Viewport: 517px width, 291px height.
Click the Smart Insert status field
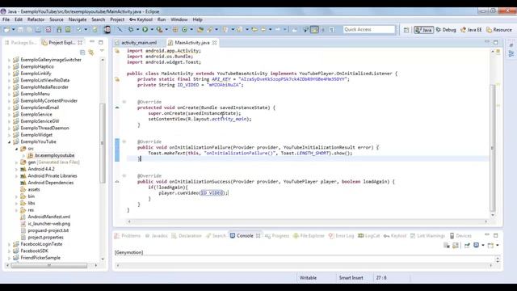351,278
